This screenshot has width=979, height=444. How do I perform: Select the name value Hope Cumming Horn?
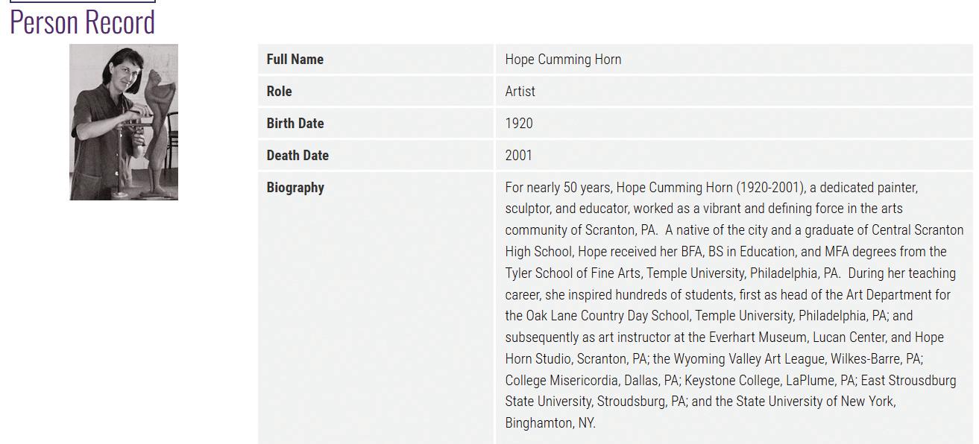click(x=563, y=60)
